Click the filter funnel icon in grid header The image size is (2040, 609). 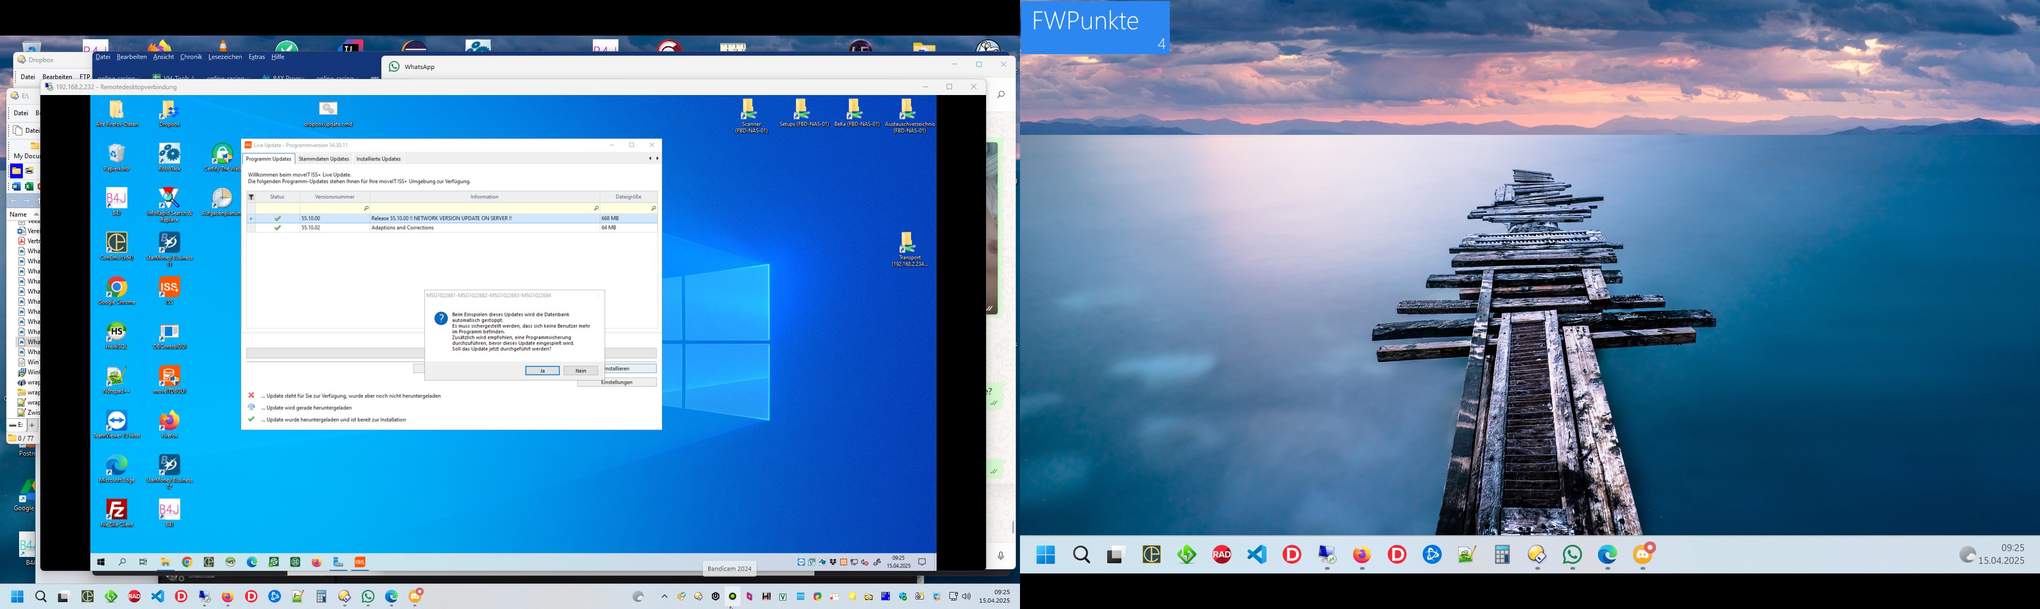251,197
